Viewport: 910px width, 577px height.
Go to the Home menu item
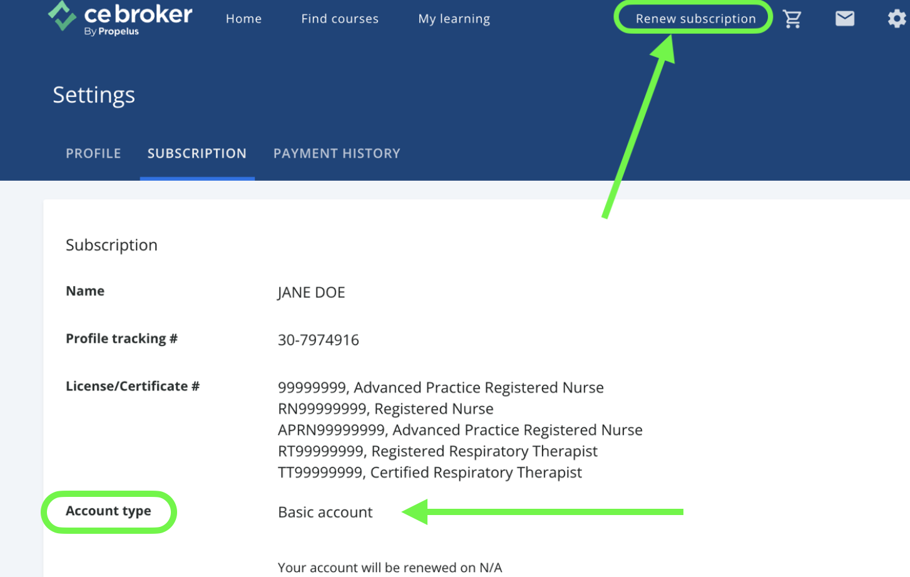[243, 19]
